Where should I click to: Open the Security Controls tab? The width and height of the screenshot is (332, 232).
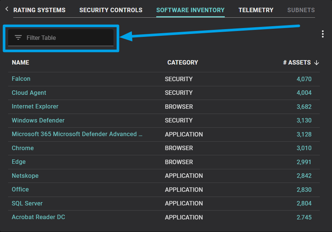(x=111, y=10)
